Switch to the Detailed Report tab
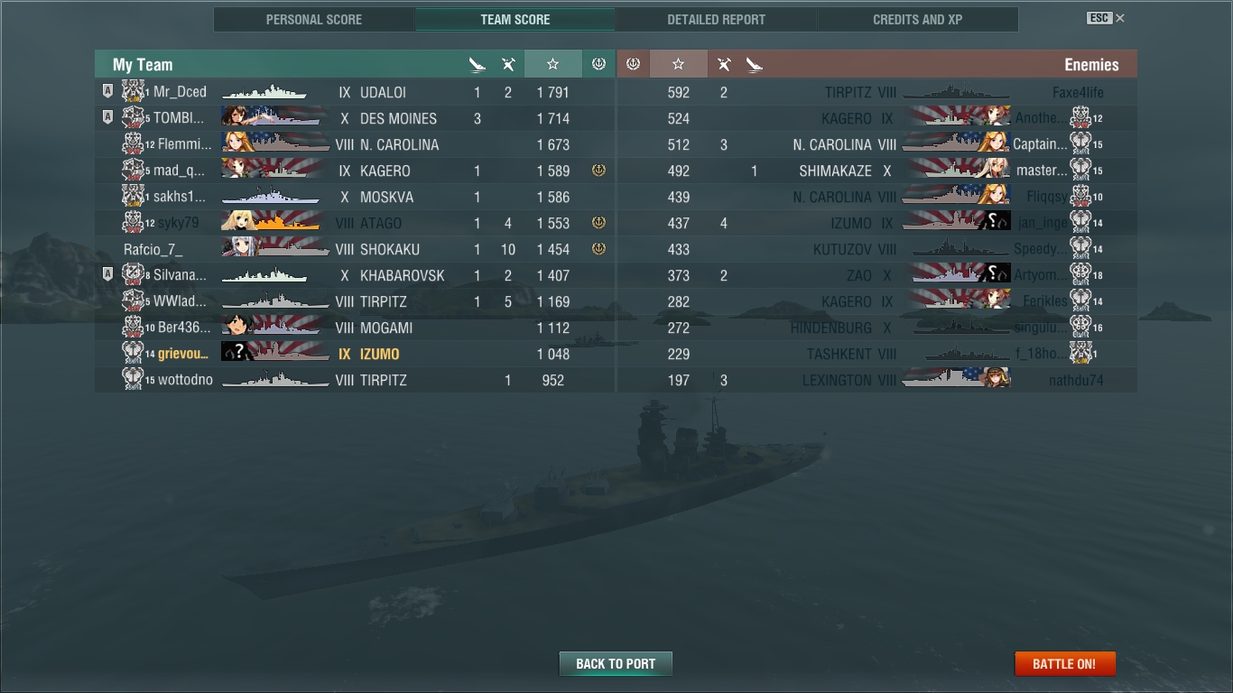This screenshot has width=1233, height=693. [x=717, y=20]
